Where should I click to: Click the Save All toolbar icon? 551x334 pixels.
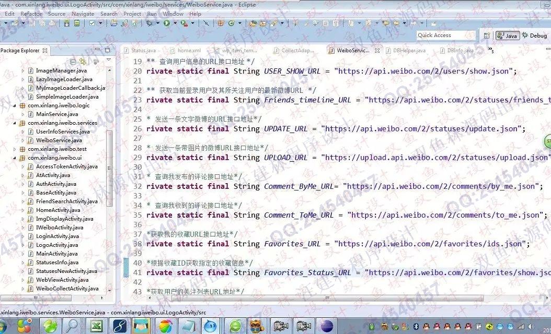coord(42,23)
